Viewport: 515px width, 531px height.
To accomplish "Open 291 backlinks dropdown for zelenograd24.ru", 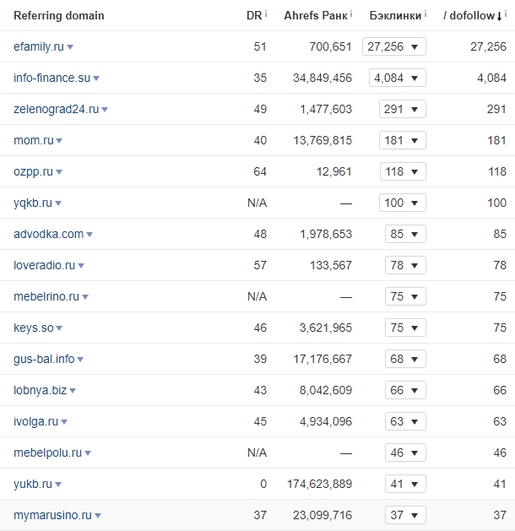I will [403, 109].
